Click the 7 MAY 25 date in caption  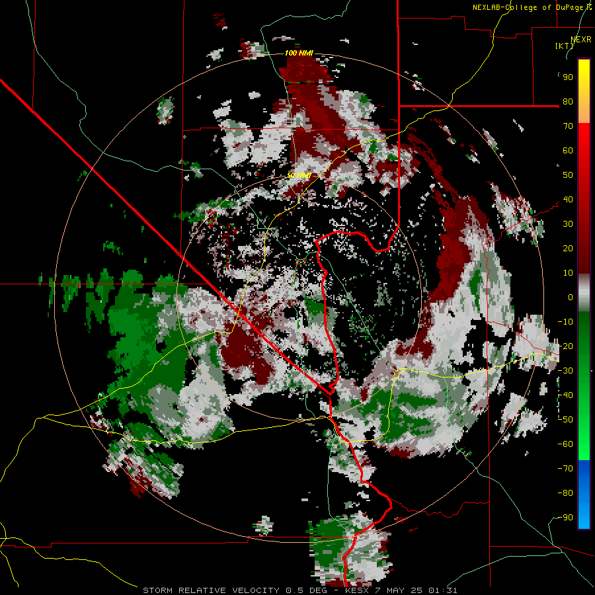(398, 590)
